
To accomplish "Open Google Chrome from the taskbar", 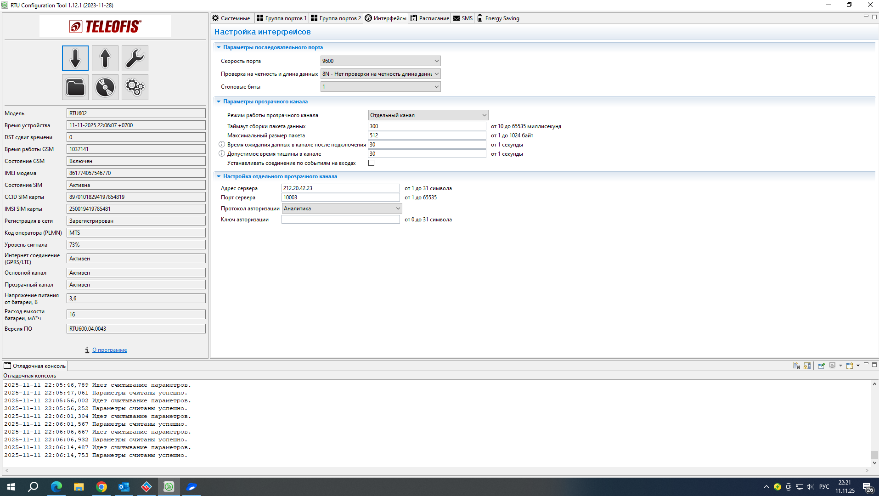I will click(x=101, y=487).
